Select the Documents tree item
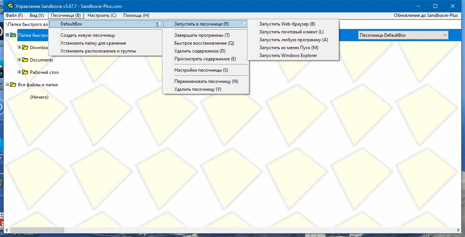This screenshot has height=237, width=465. pos(41,60)
